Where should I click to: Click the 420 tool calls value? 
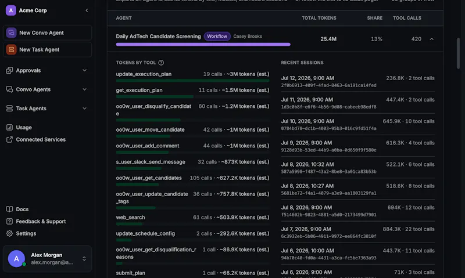click(x=416, y=39)
